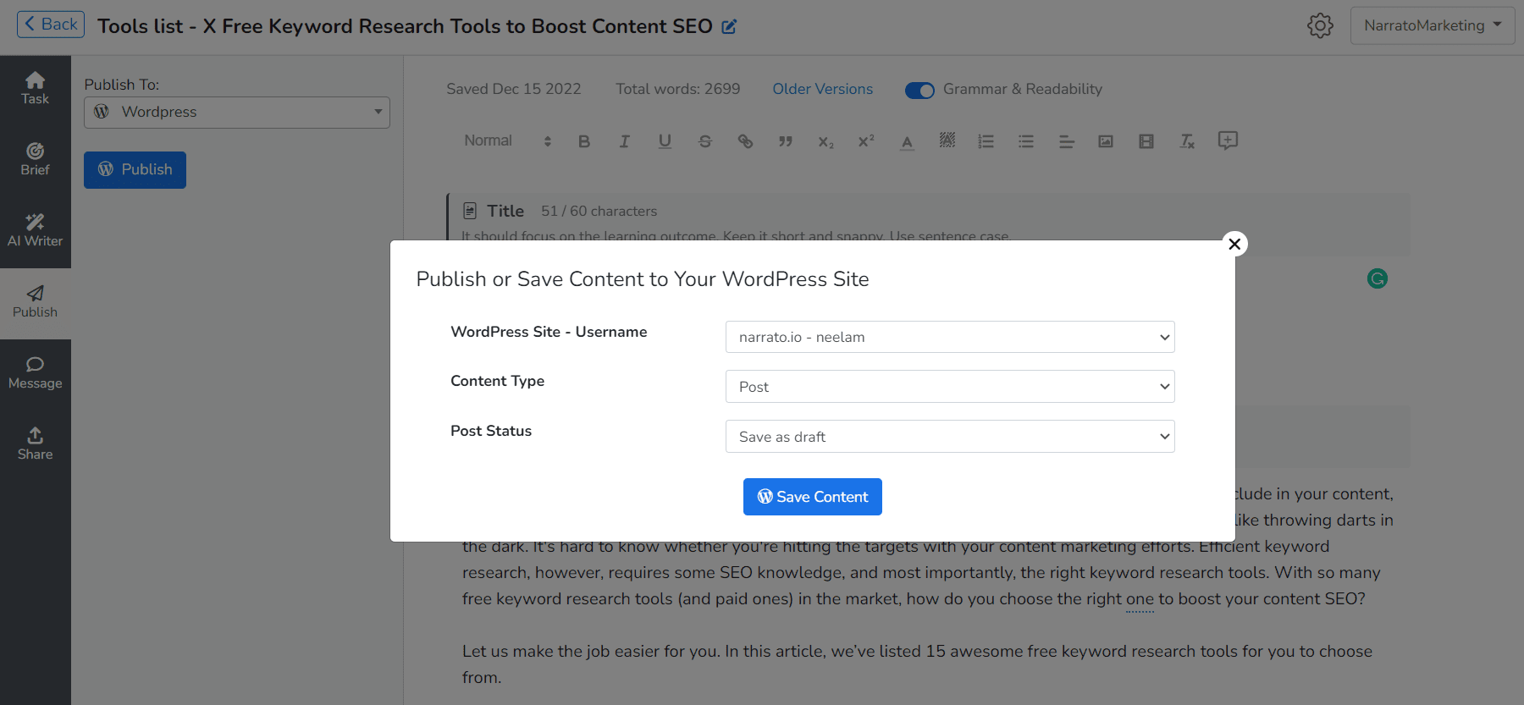
Task: Edit the document title with pencil icon
Action: tap(729, 26)
